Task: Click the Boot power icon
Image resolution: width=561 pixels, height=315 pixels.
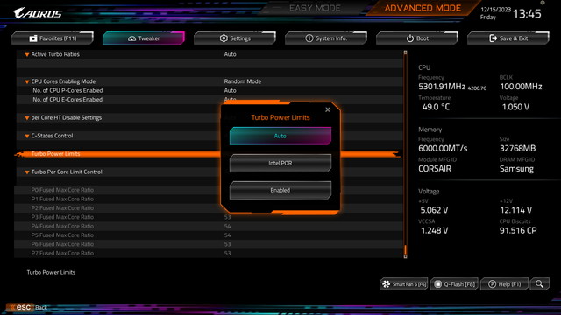Action: (x=410, y=38)
